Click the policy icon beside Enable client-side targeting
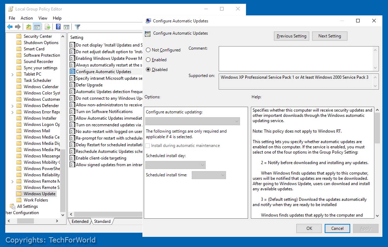 point(72,158)
